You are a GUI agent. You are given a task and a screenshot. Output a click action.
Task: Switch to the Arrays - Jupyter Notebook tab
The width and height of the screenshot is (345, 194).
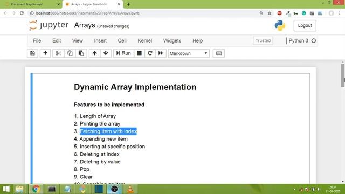tap(92, 4)
